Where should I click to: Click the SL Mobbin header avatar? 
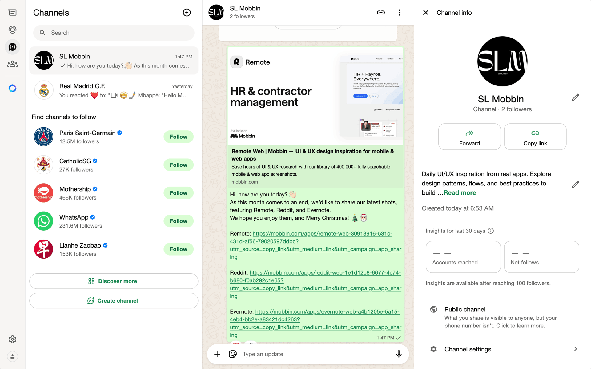click(x=216, y=12)
